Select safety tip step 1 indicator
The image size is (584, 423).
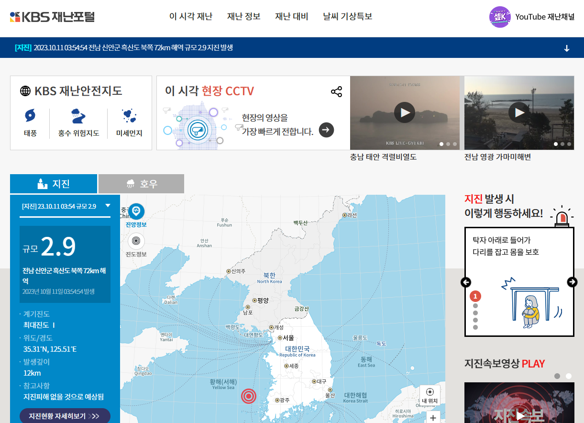475,296
